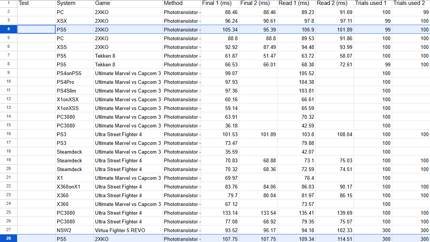Select the cell containing 66.53
Viewport: 430px width, 242px height.
point(220,64)
